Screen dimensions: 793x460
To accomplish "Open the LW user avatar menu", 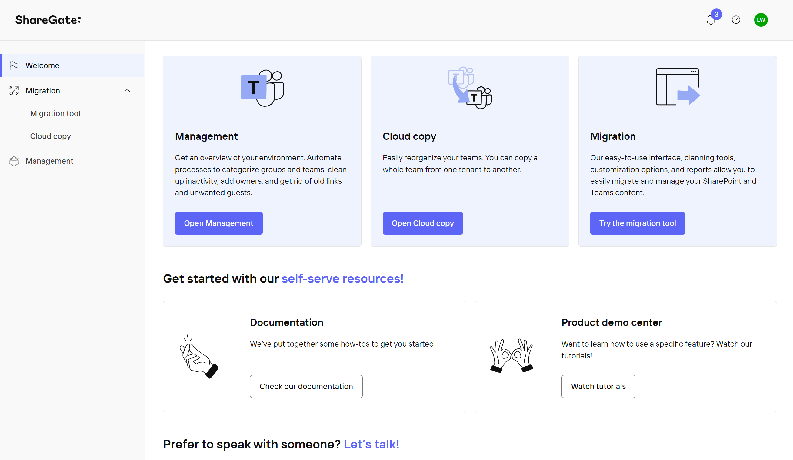I will (x=761, y=20).
